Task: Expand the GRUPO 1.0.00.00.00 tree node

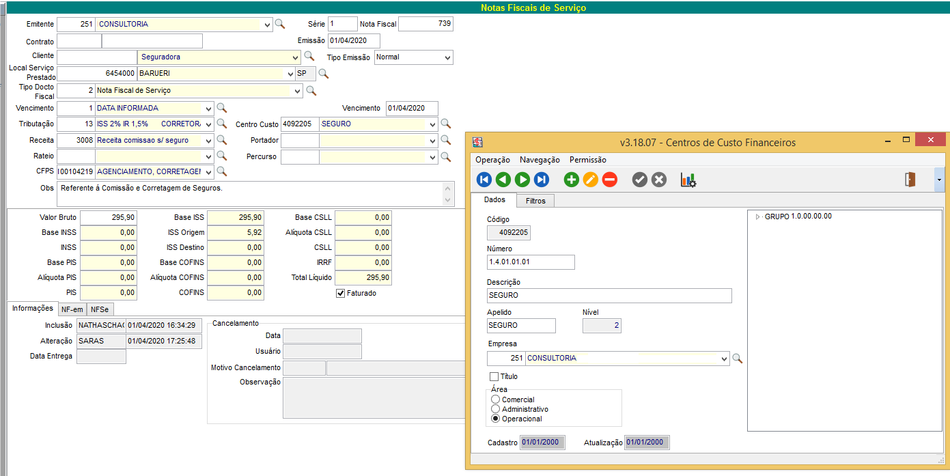Action: pyautogui.click(x=757, y=216)
